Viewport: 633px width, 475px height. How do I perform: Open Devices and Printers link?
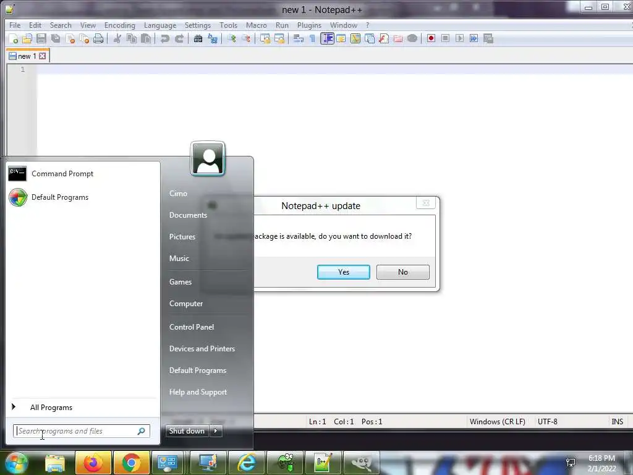202,349
